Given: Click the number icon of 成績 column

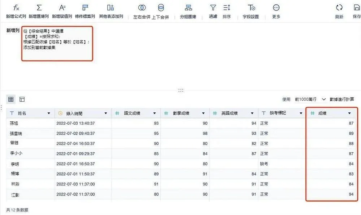Looking at the screenshot, I should [x=312, y=113].
